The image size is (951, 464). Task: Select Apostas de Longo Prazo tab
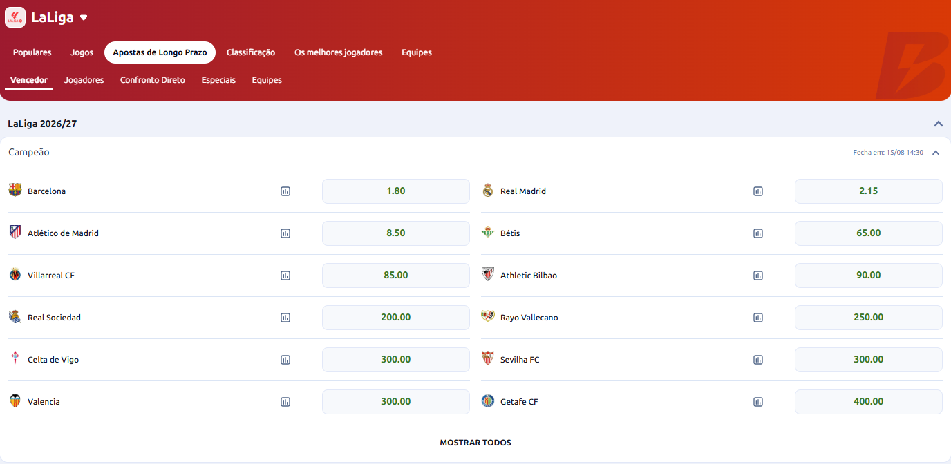click(160, 52)
